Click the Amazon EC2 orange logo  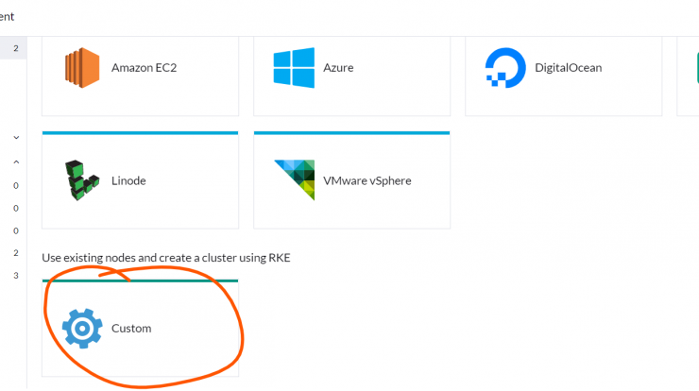(x=82, y=68)
